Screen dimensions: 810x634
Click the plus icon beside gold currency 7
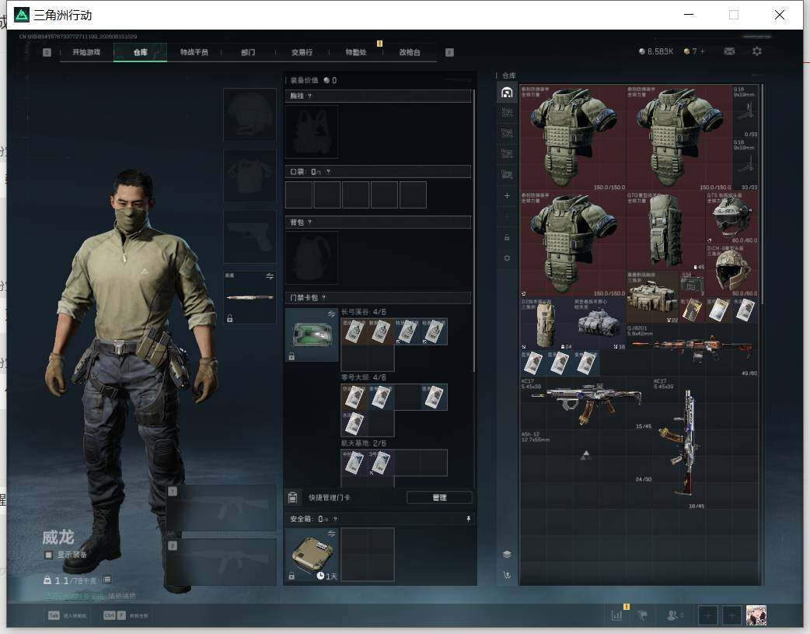click(702, 51)
